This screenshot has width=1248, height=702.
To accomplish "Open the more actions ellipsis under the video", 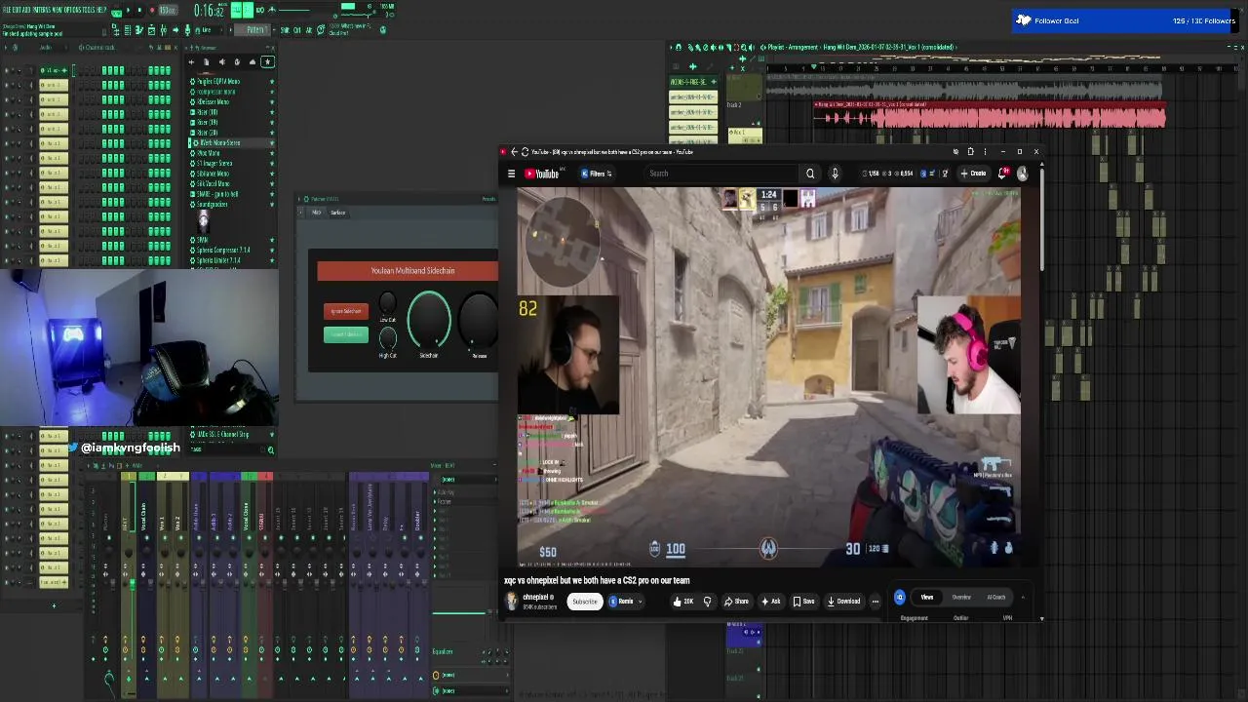I will point(876,601).
